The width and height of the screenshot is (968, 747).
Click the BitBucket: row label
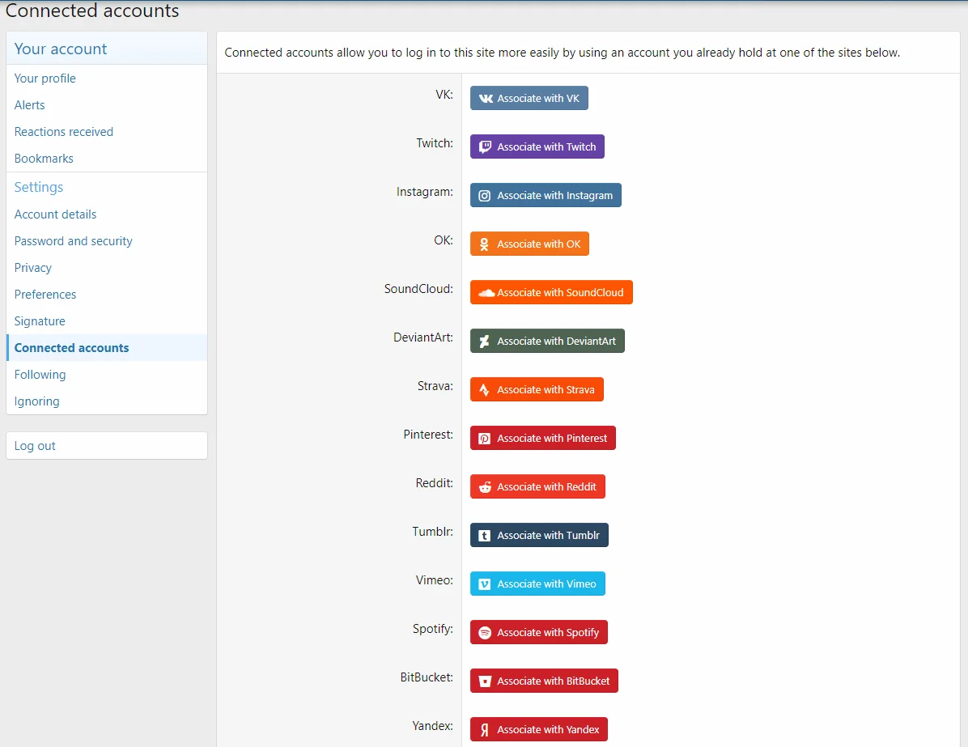(427, 677)
